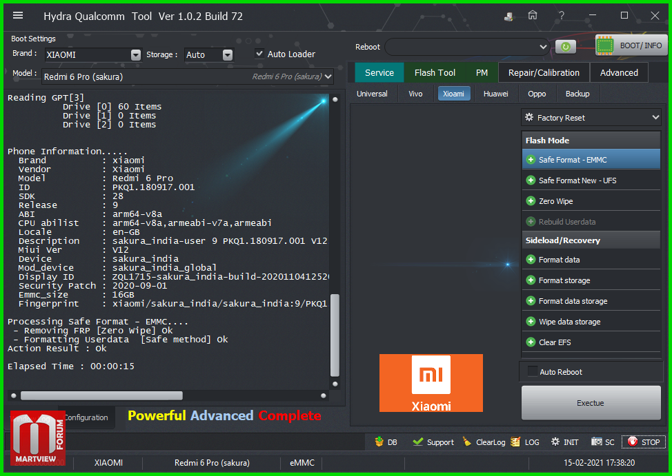Switch to the Service tab
The height and width of the screenshot is (476, 672).
coord(379,72)
